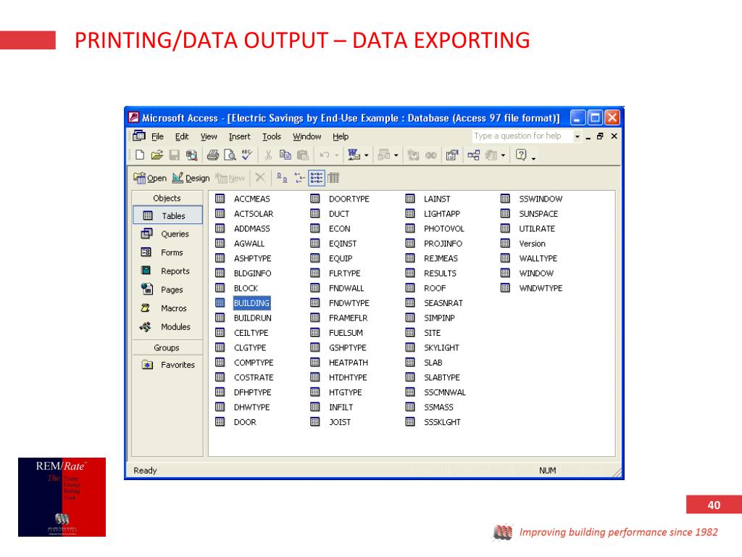Image resolution: width=742 pixels, height=557 pixels.
Task: Select the BUILDING table
Action: point(251,303)
